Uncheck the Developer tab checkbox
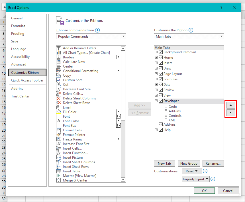Viewport: 245px width, 202px height. tap(161, 101)
